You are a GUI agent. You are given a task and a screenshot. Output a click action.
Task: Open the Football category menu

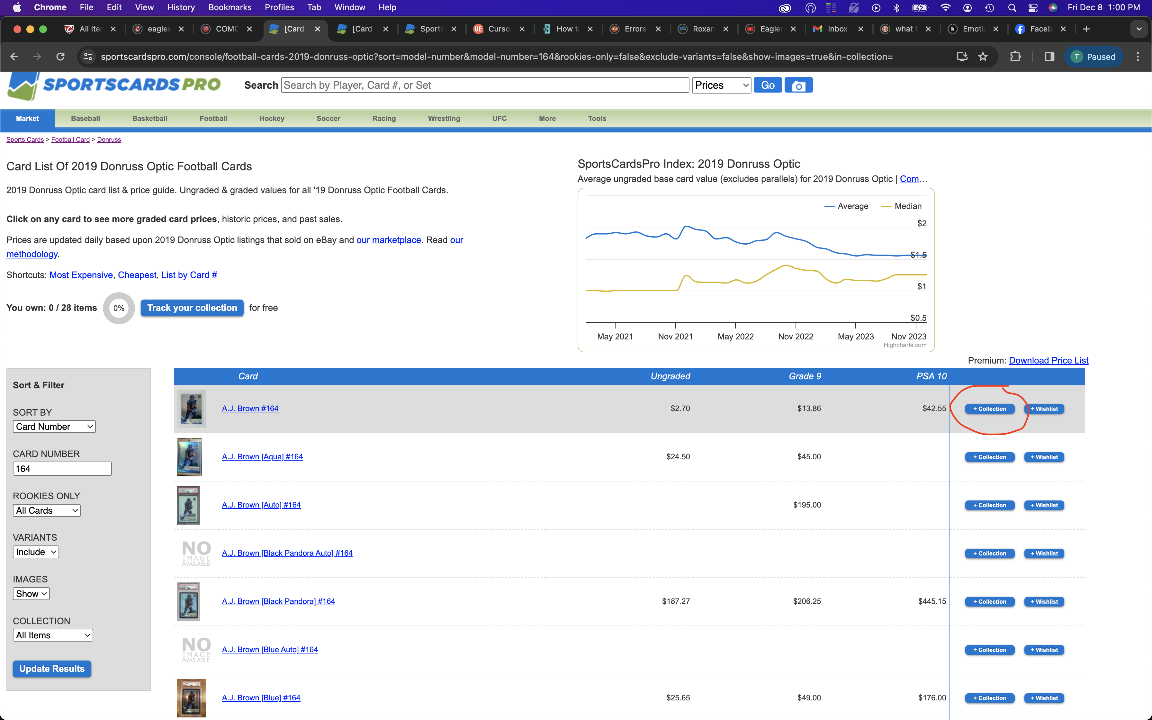point(213,118)
